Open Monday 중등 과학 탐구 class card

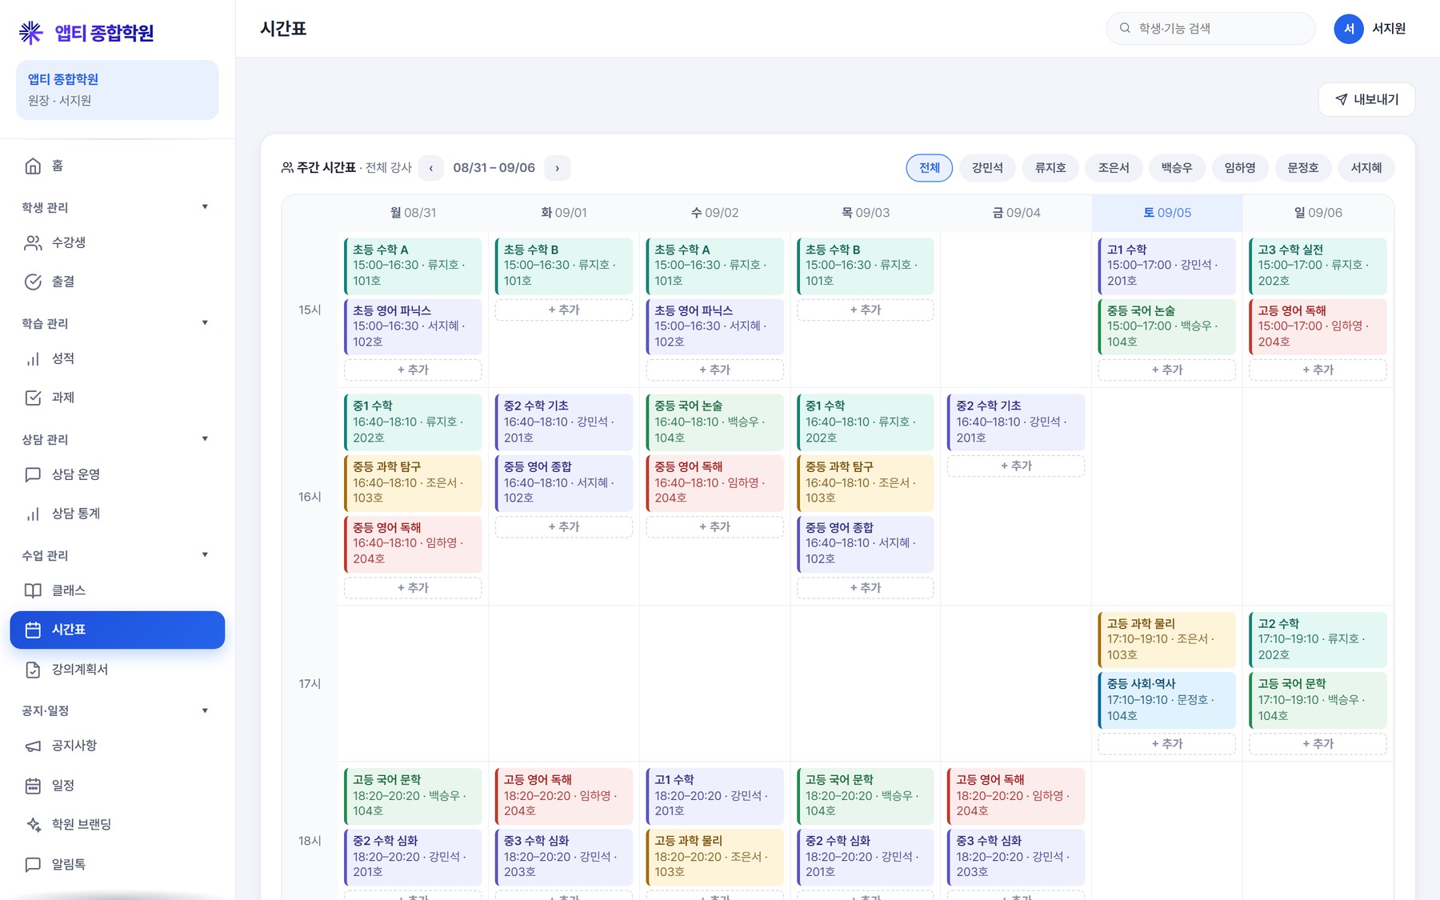[x=413, y=482]
